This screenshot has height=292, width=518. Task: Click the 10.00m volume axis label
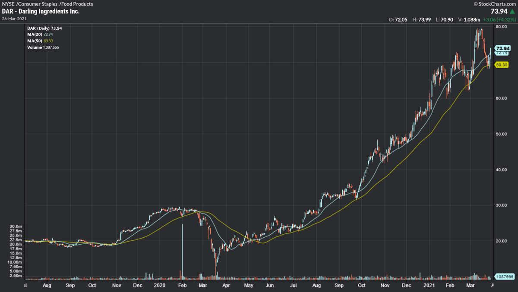tap(14, 262)
